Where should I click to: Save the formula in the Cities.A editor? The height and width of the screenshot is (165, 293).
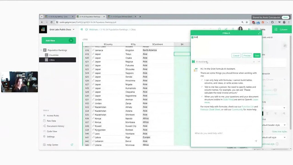click(x=257, y=55)
